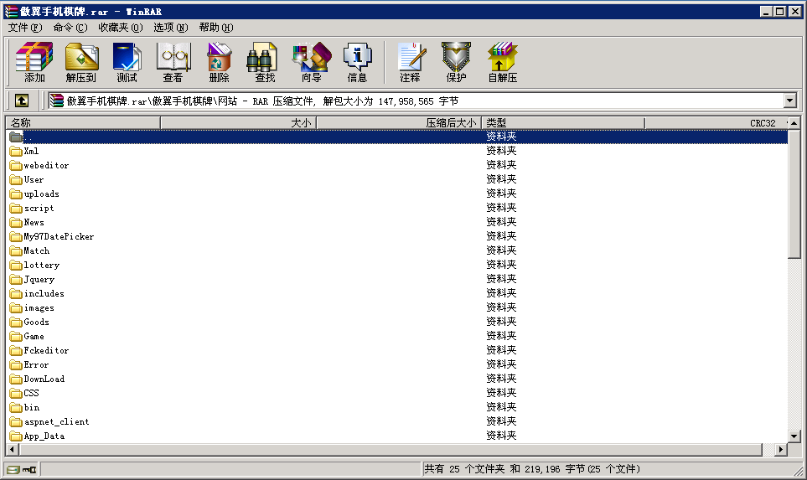Select the webeditor folder
Viewport: 807px width, 480px height.
(x=46, y=166)
